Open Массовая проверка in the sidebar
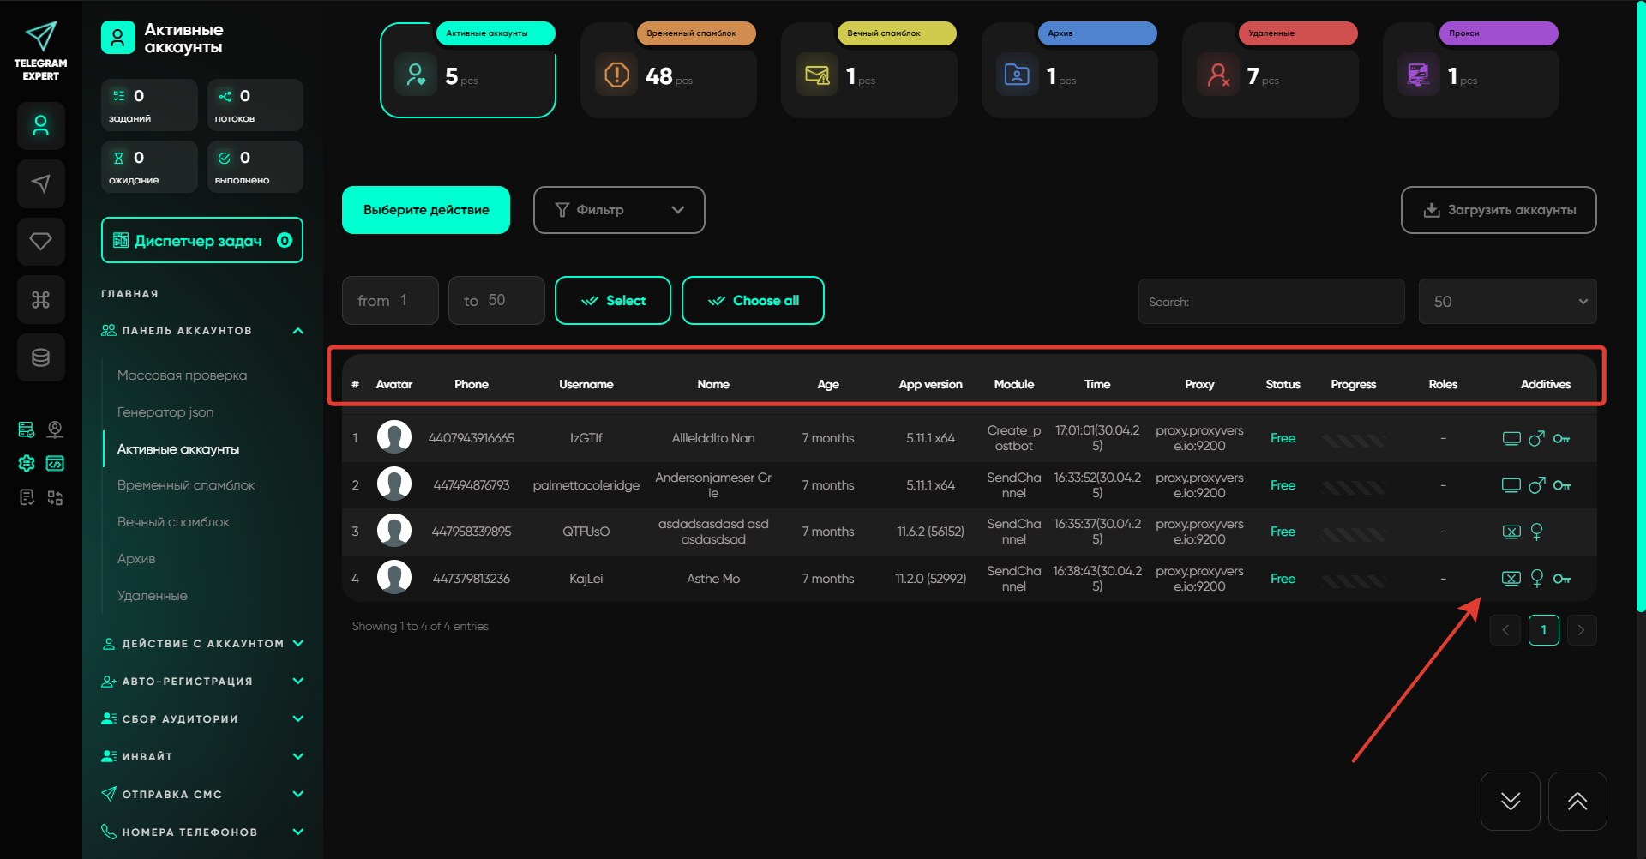Image resolution: width=1646 pixels, height=859 pixels. 182,375
